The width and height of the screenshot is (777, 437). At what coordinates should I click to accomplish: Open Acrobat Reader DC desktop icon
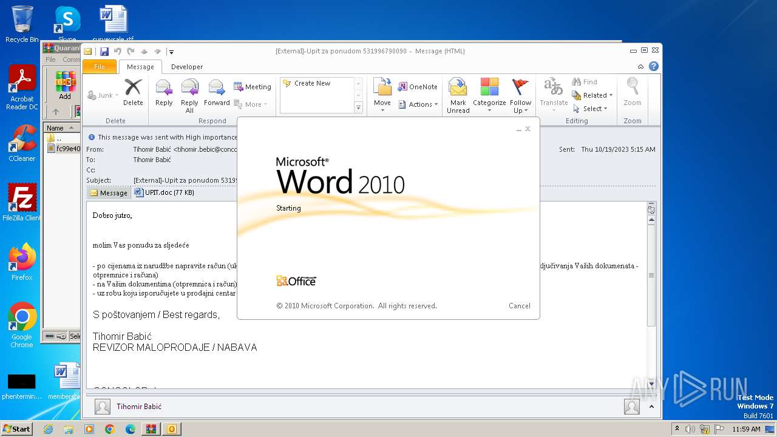pos(22,88)
